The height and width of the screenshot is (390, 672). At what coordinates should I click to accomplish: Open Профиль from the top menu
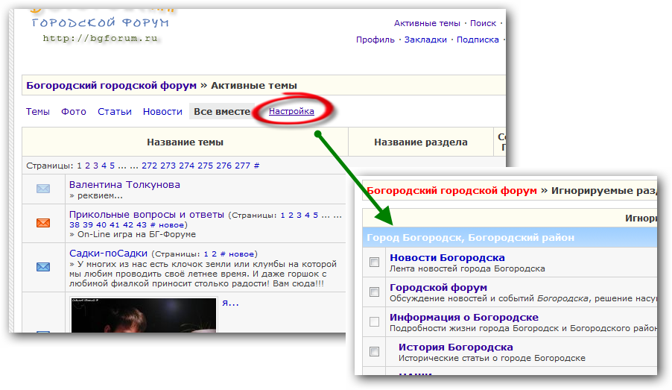(x=375, y=40)
